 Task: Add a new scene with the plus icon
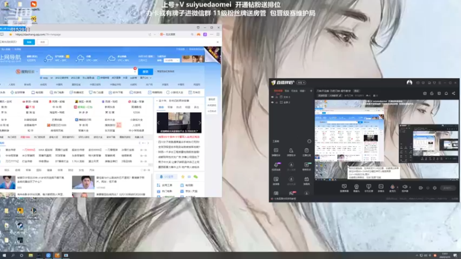tap(311, 91)
